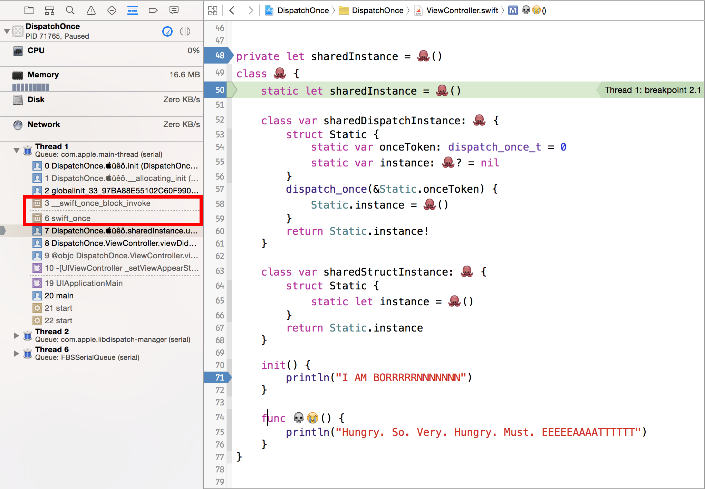Image resolution: width=705 pixels, height=489 pixels.
Task: Open the Symbol navigator icon
Action: pos(50,10)
